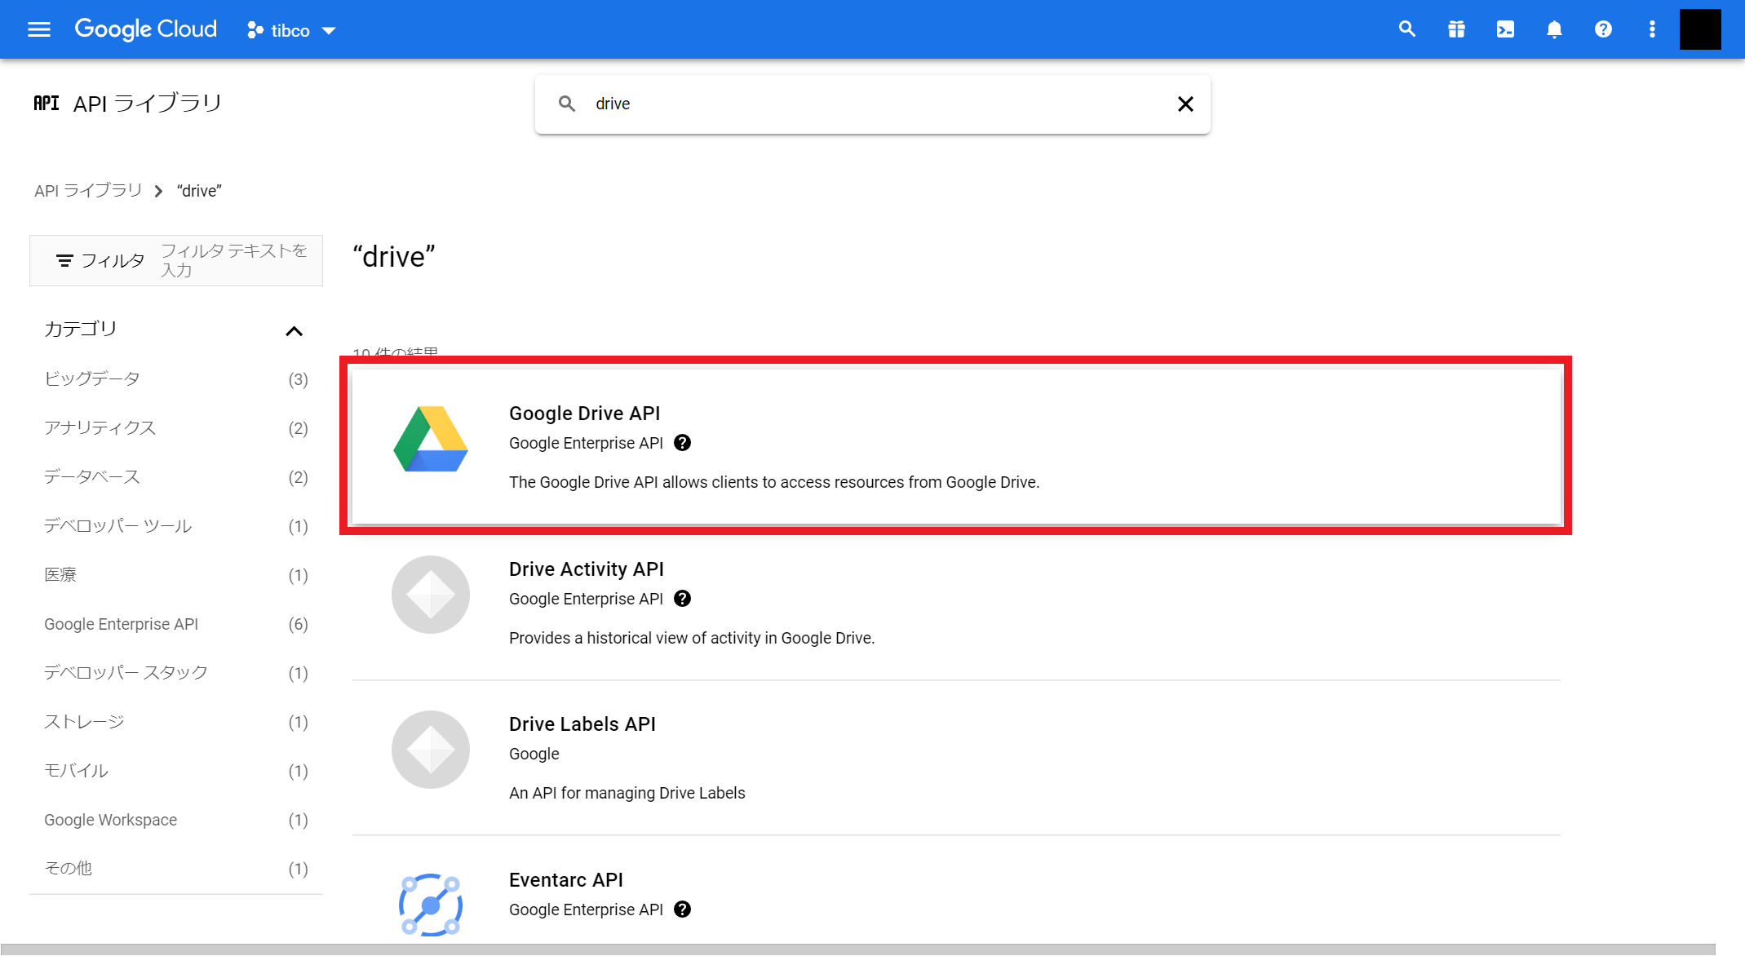The height and width of the screenshot is (956, 1745).
Task: Open the Eventarc API title
Action: [565, 880]
